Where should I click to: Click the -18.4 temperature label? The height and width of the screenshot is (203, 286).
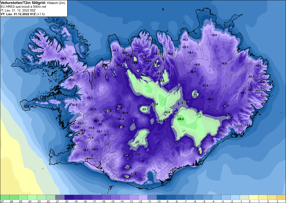point(95,149)
